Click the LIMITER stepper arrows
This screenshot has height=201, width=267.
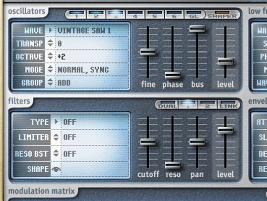click(56, 137)
